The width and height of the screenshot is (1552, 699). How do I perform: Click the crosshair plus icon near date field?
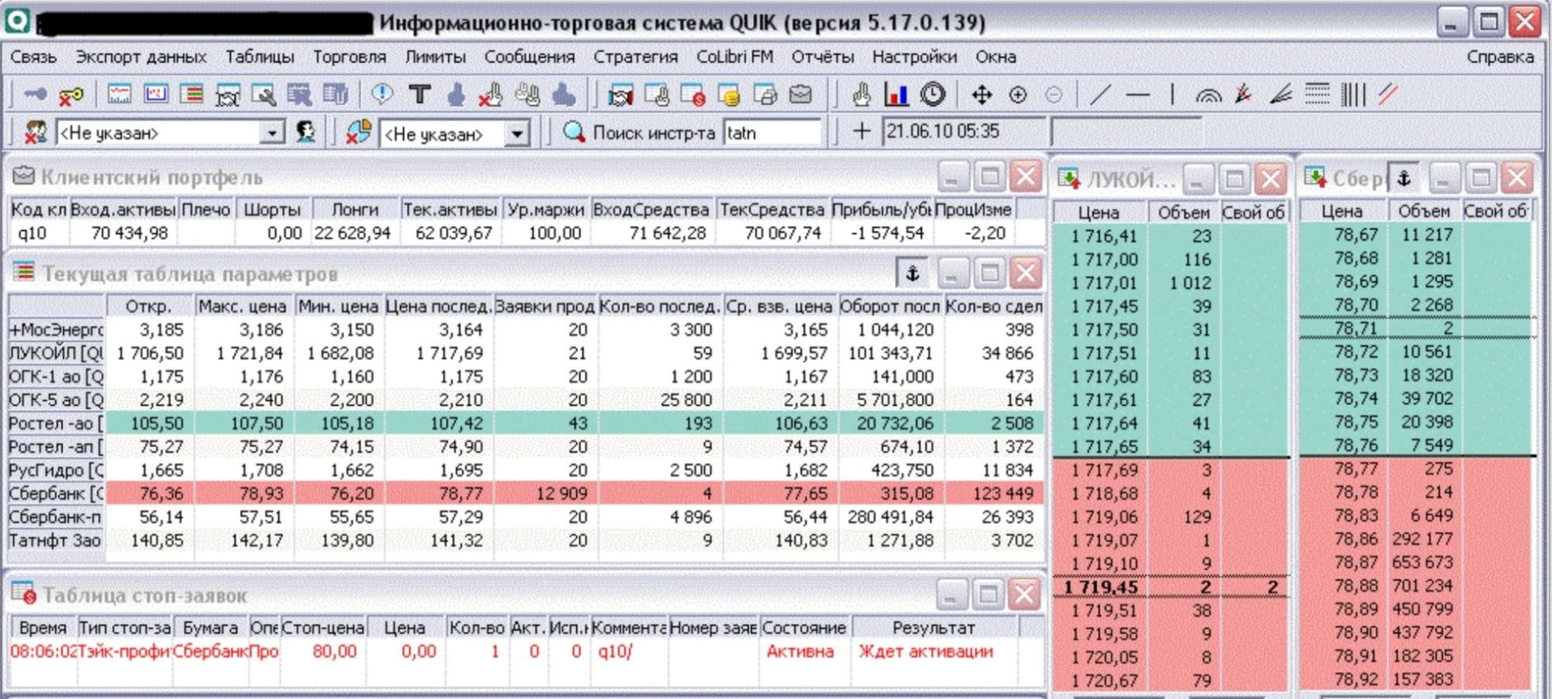861,131
